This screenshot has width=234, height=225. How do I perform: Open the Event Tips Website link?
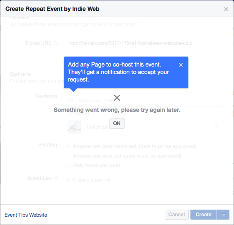click(26, 215)
